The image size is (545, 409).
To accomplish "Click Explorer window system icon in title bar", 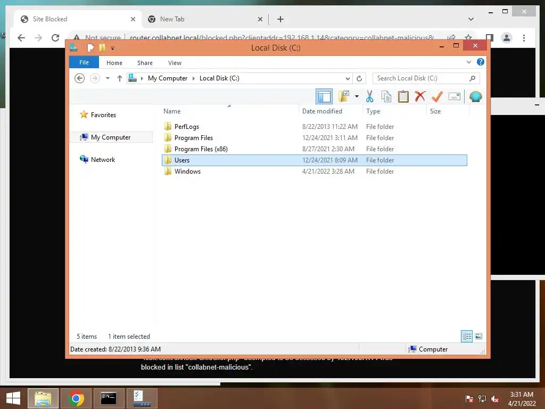I will pos(73,47).
